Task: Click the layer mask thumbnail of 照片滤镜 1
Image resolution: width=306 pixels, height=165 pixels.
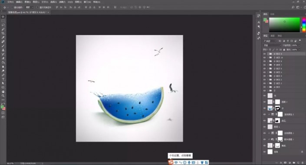Action: [x=280, y=139]
